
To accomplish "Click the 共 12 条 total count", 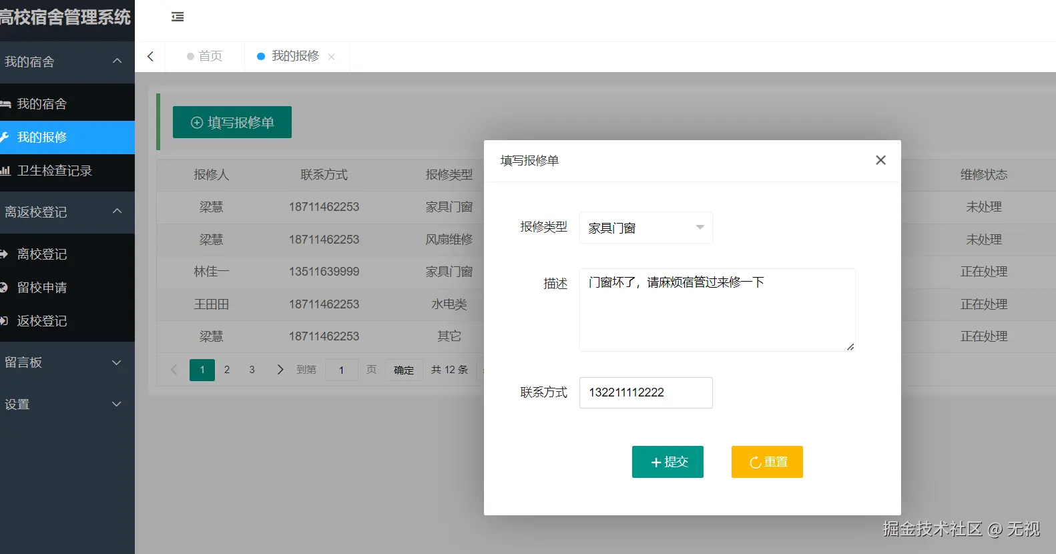I will [449, 370].
